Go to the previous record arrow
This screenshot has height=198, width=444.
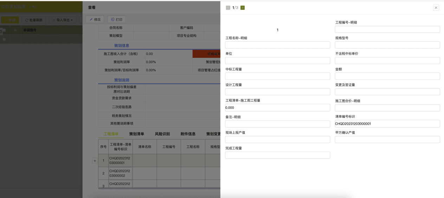click(228, 8)
